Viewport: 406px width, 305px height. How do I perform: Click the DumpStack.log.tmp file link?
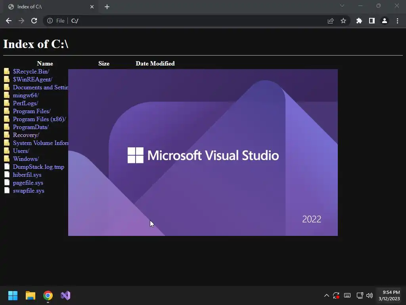38,167
